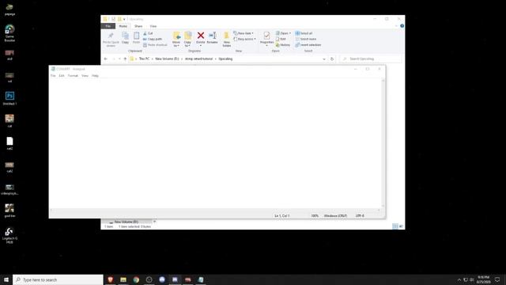Click Select none in ribbon
Image resolution: width=506 pixels, height=285 pixels.
(x=306, y=39)
